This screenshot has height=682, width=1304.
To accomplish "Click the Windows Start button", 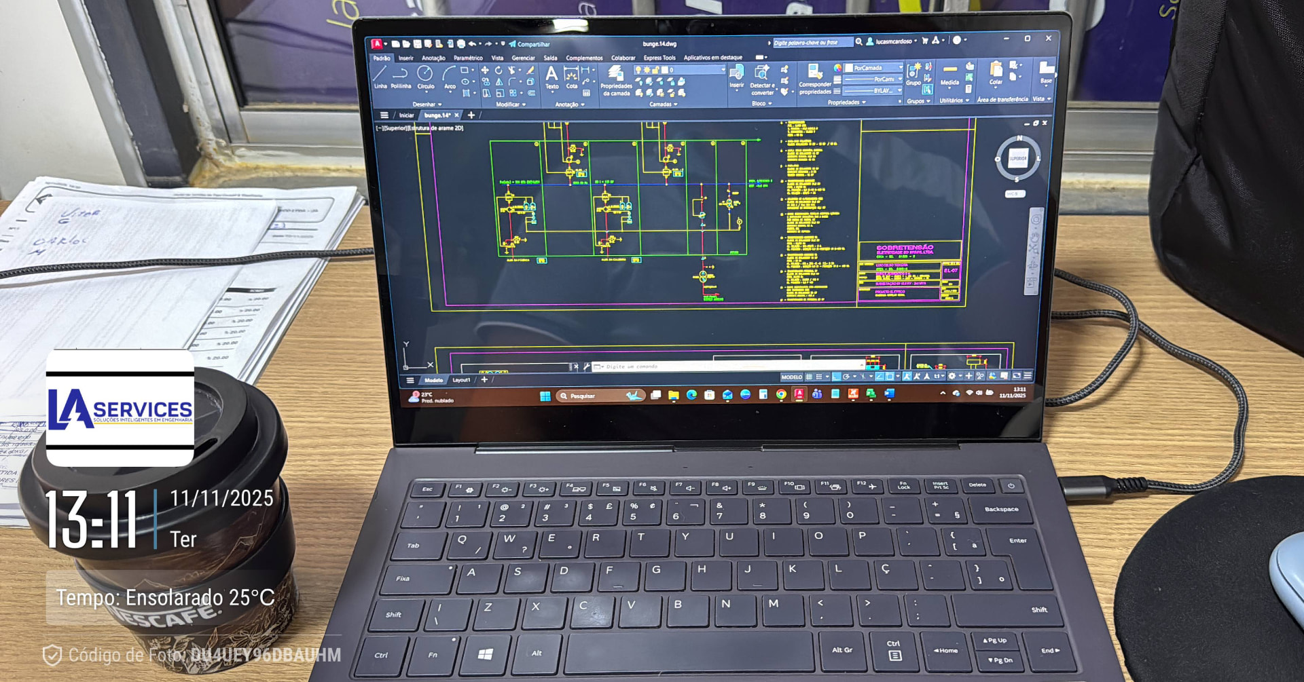I will 545,396.
